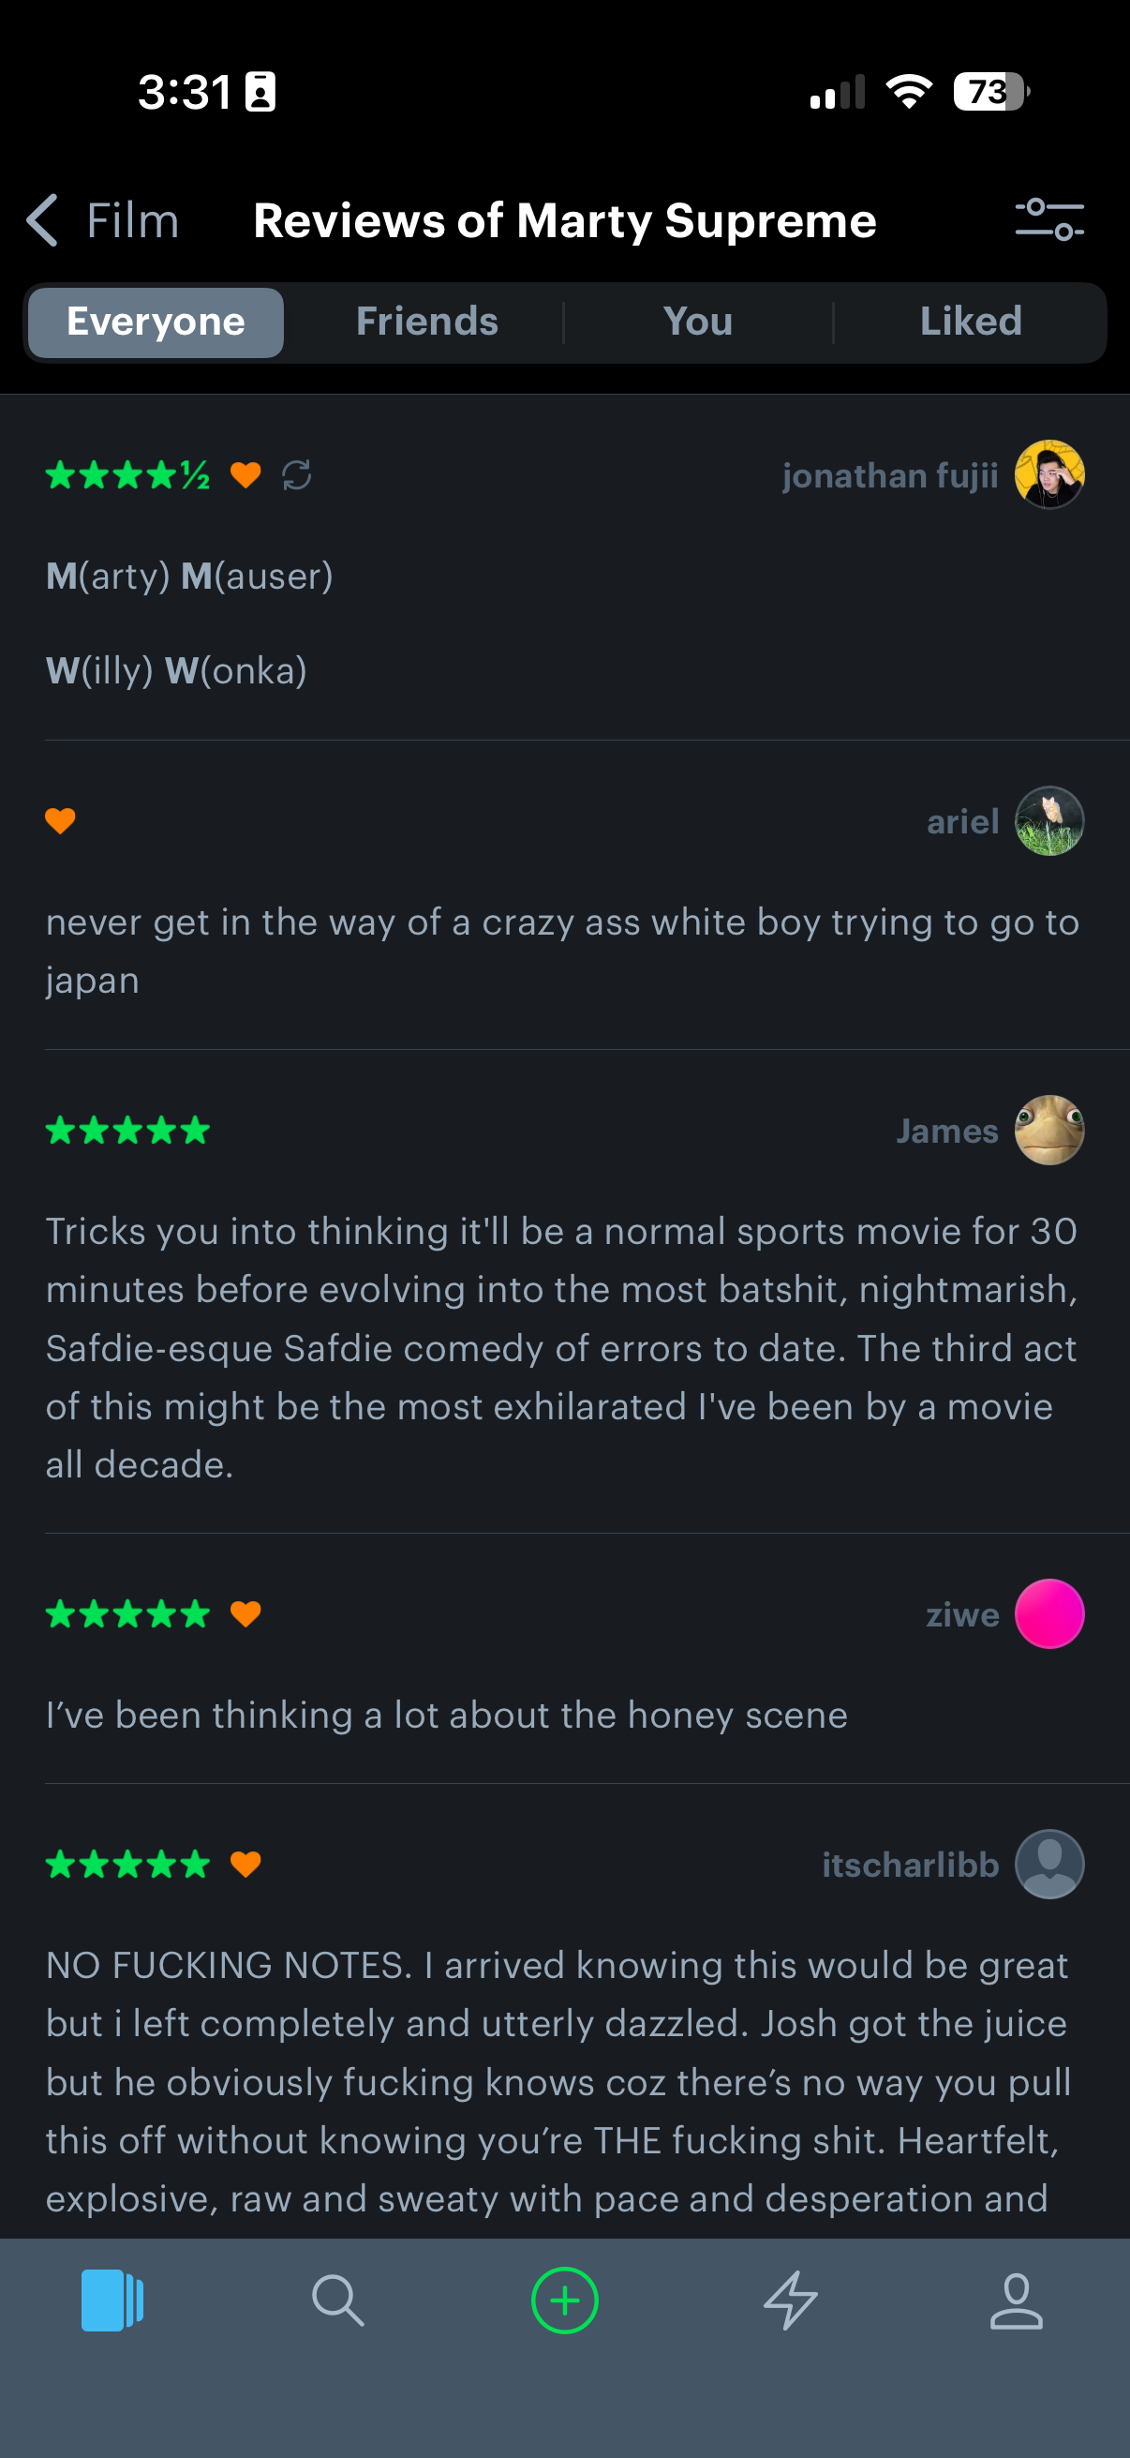Open the Films home tab icon

coord(112,2300)
